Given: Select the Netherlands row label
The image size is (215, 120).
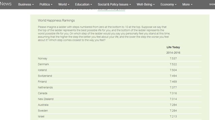Looking at the screenshot, I should 45,87.
